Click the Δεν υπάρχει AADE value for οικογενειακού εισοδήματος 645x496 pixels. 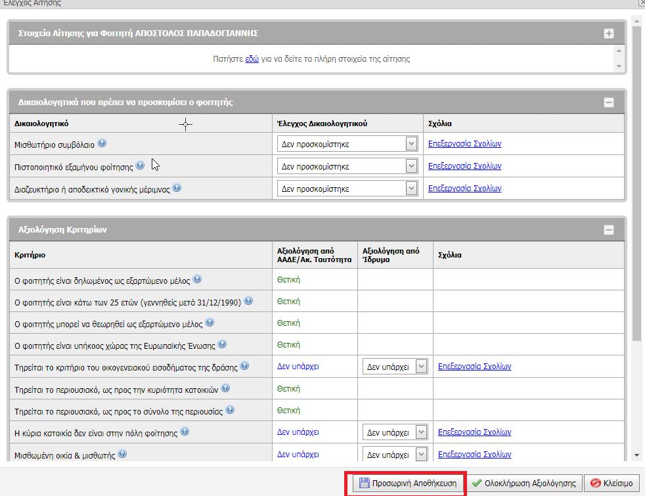[298, 366]
